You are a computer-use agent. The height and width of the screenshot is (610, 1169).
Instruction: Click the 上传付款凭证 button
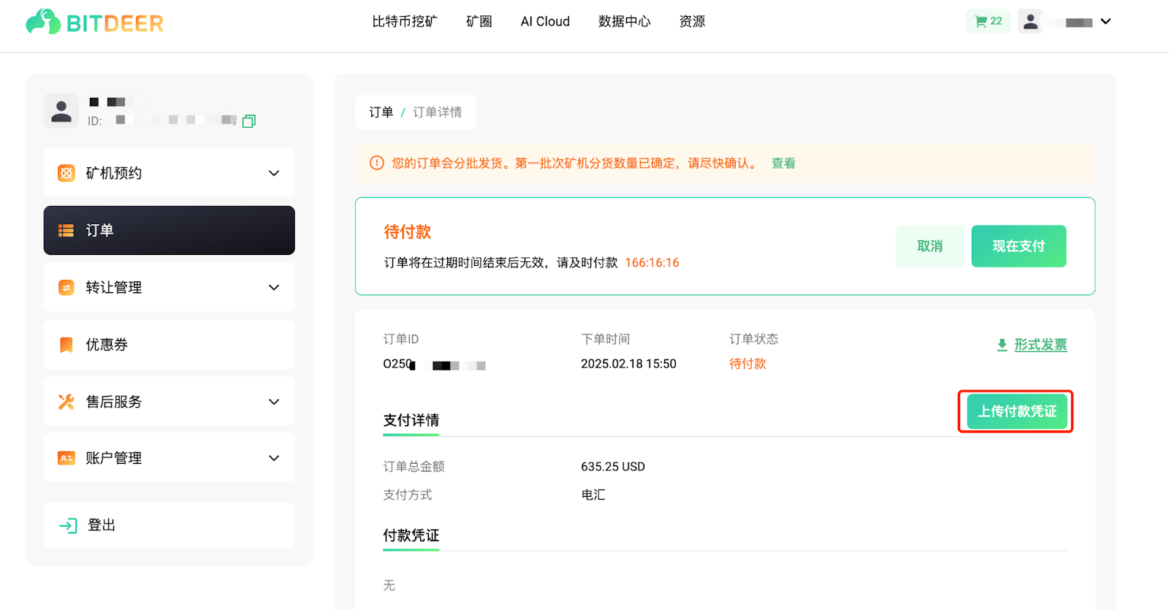(x=1017, y=411)
